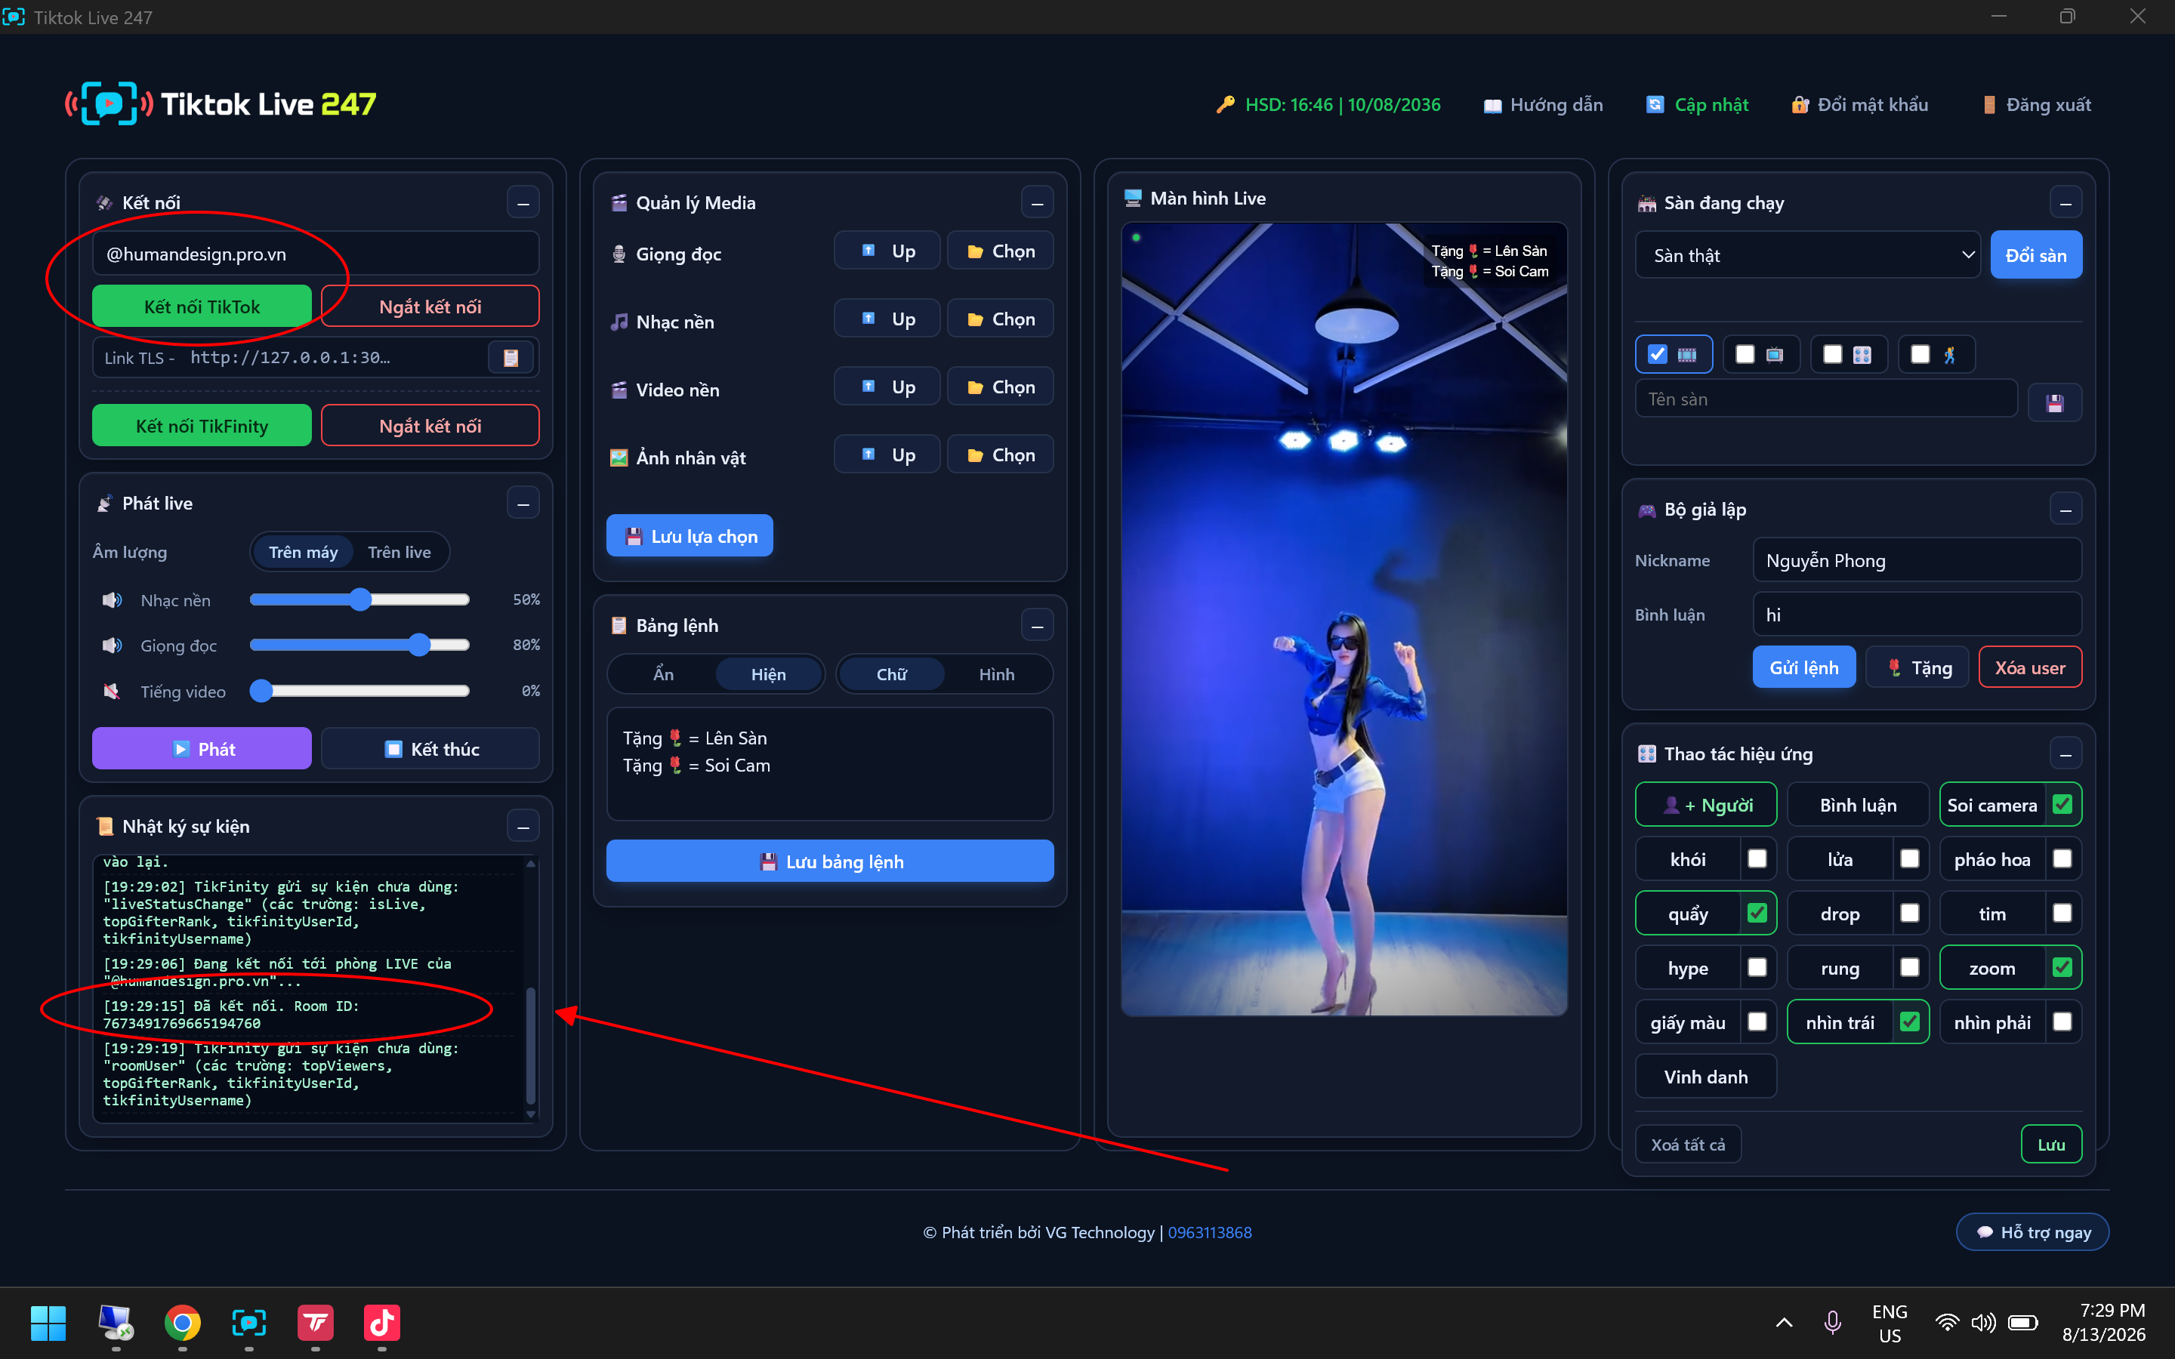Enable the lửa effect checkbox

pos(1910,859)
